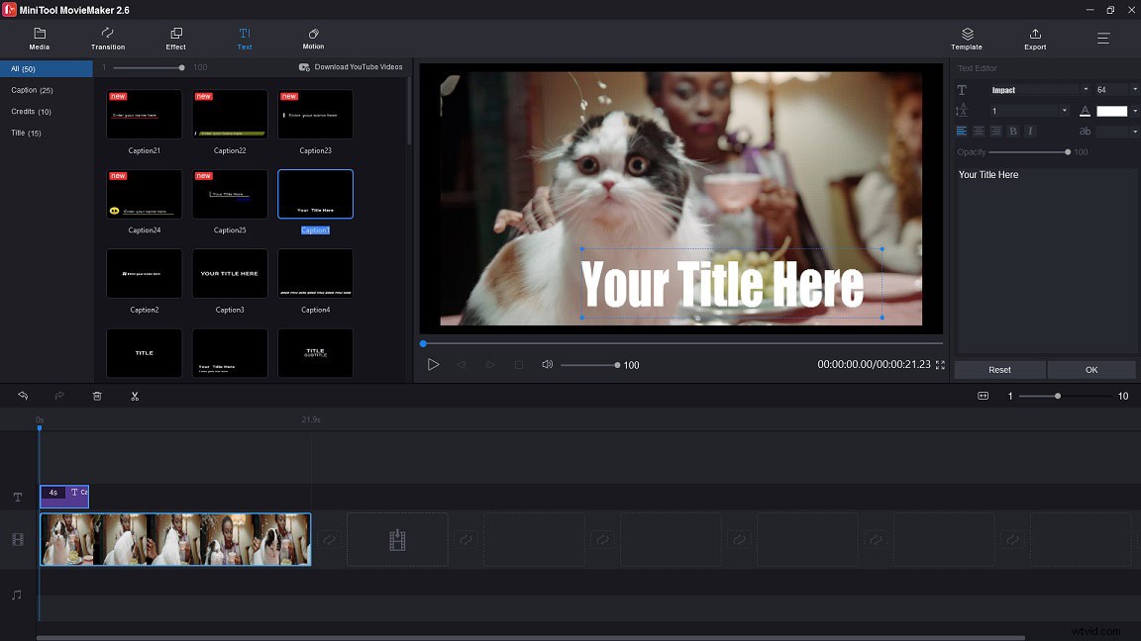Viewport: 1141px width, 641px height.
Task: Expand the text color dropdown arrow
Action: [x=1135, y=111]
